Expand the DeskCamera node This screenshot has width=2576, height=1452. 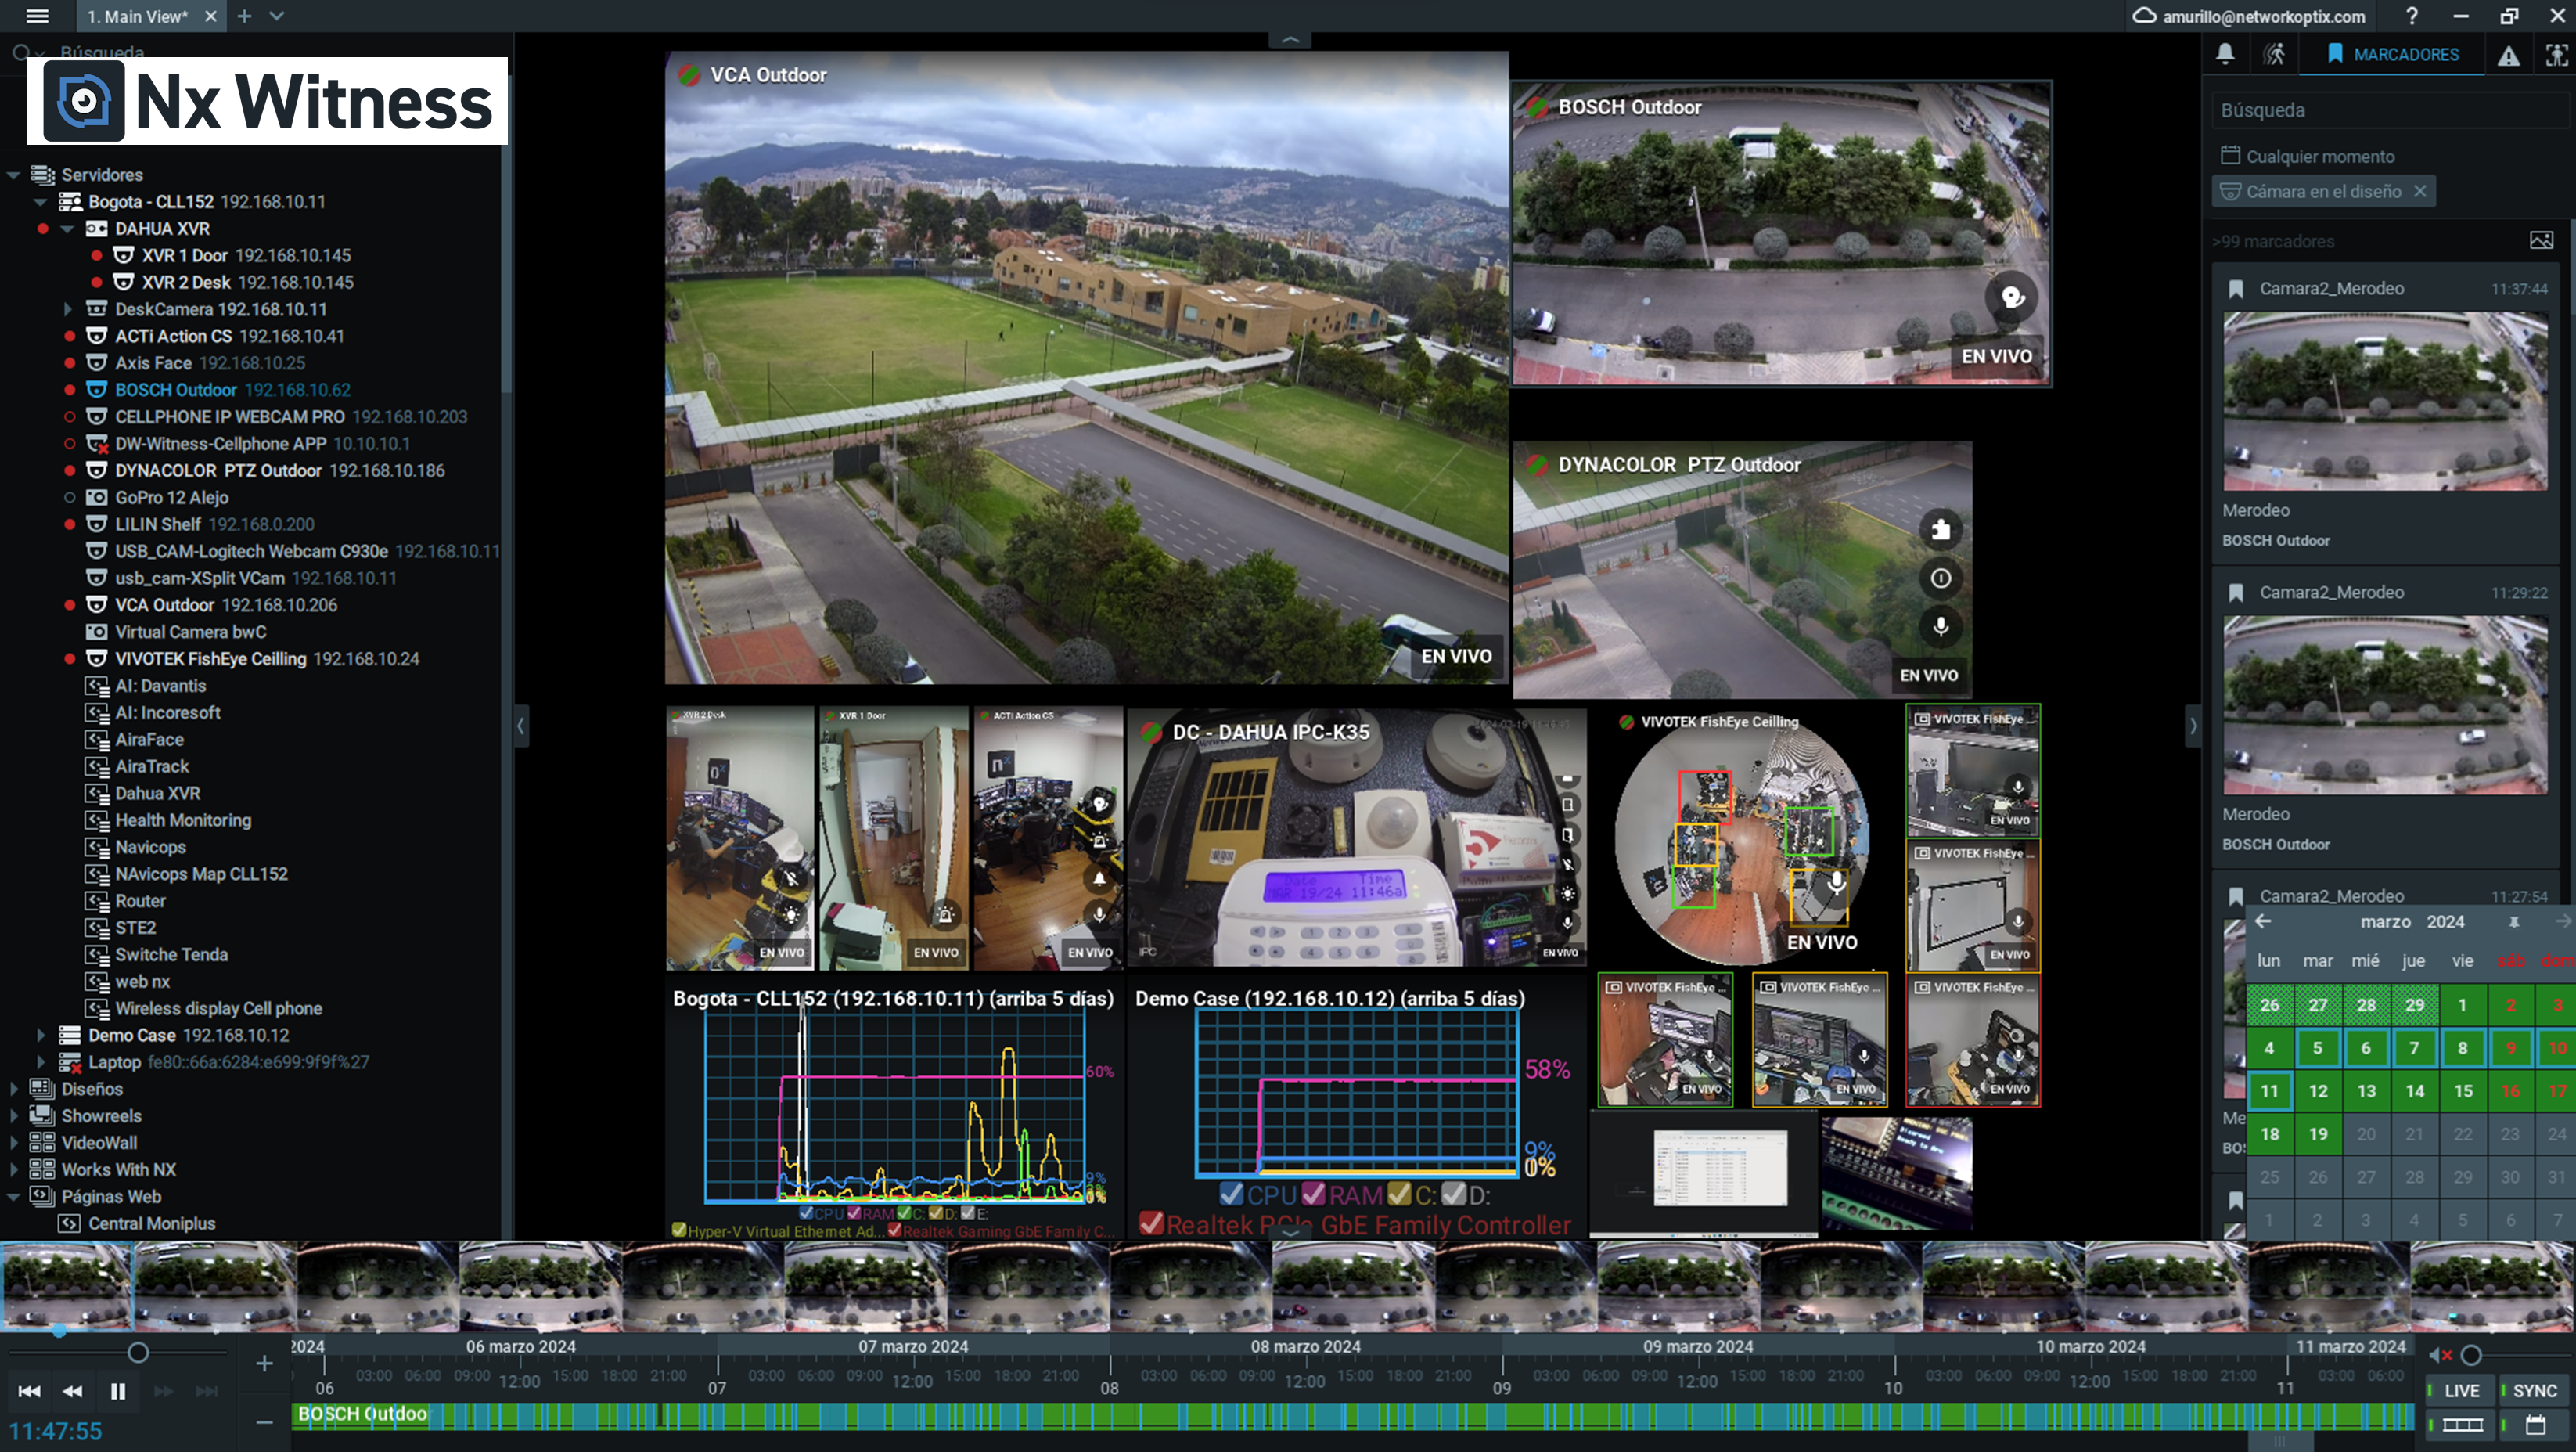(x=67, y=310)
